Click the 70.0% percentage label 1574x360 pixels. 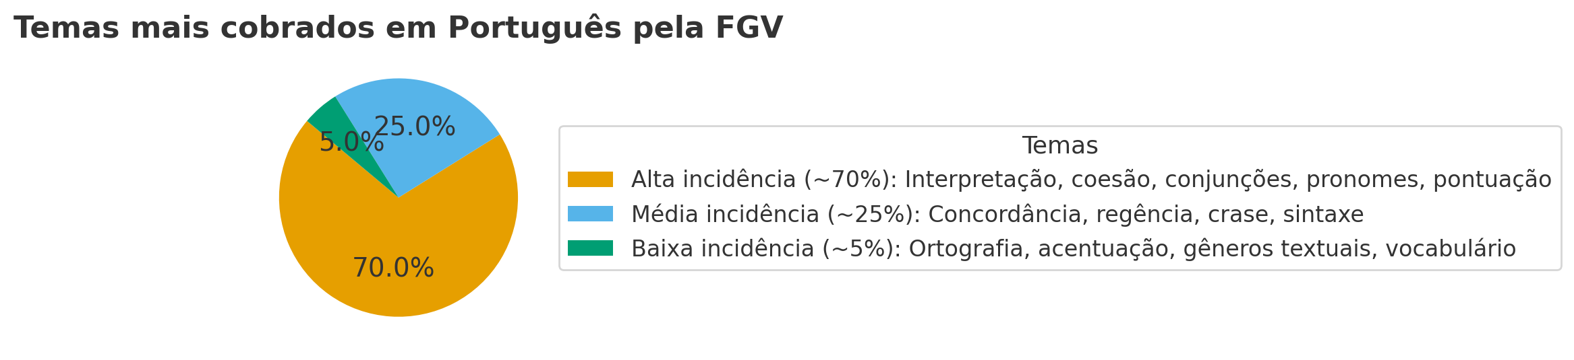(x=393, y=268)
